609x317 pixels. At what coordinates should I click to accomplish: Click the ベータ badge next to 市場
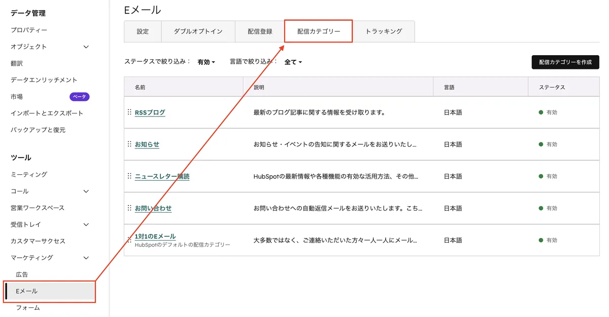click(79, 96)
